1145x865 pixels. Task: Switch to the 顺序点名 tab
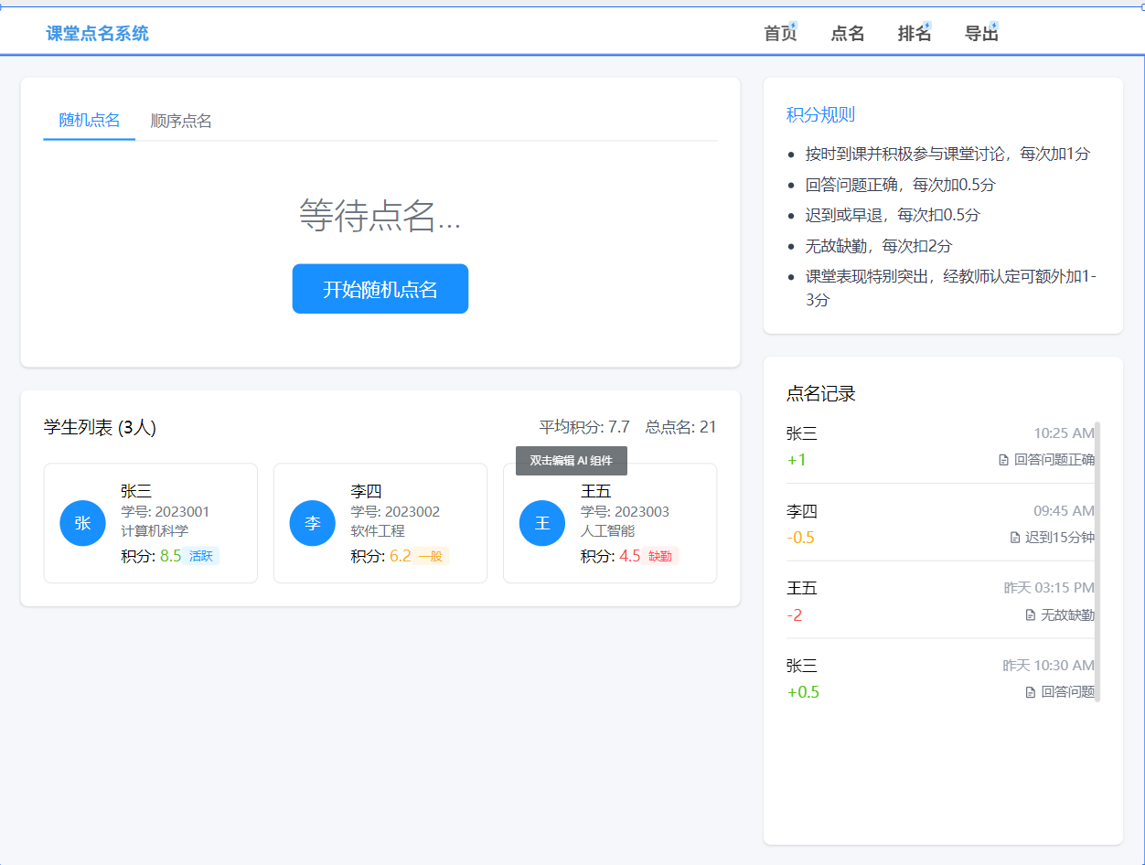pos(180,119)
